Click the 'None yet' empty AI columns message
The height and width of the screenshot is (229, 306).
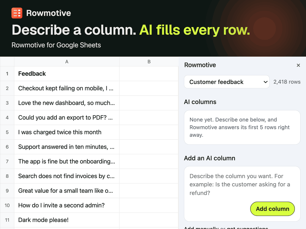coord(242,127)
